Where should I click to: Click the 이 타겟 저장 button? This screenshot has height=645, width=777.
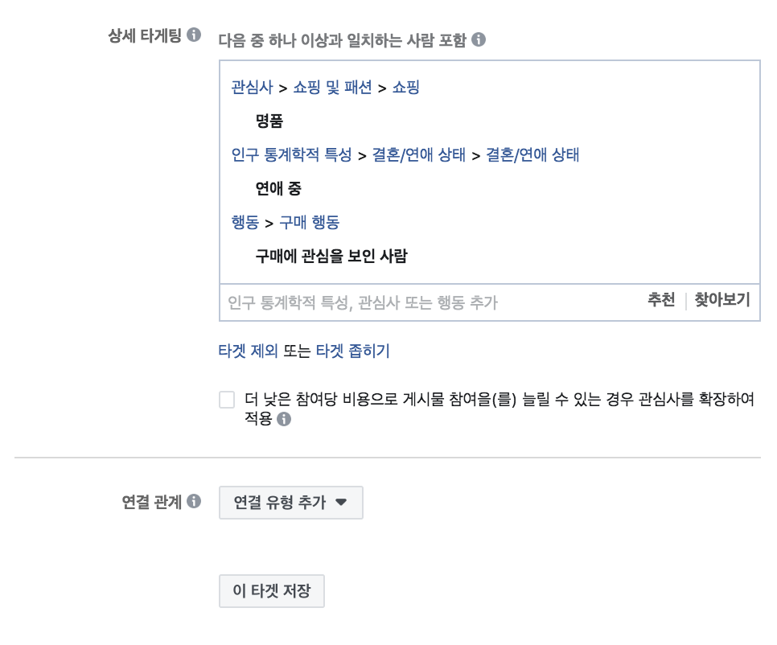[271, 590]
